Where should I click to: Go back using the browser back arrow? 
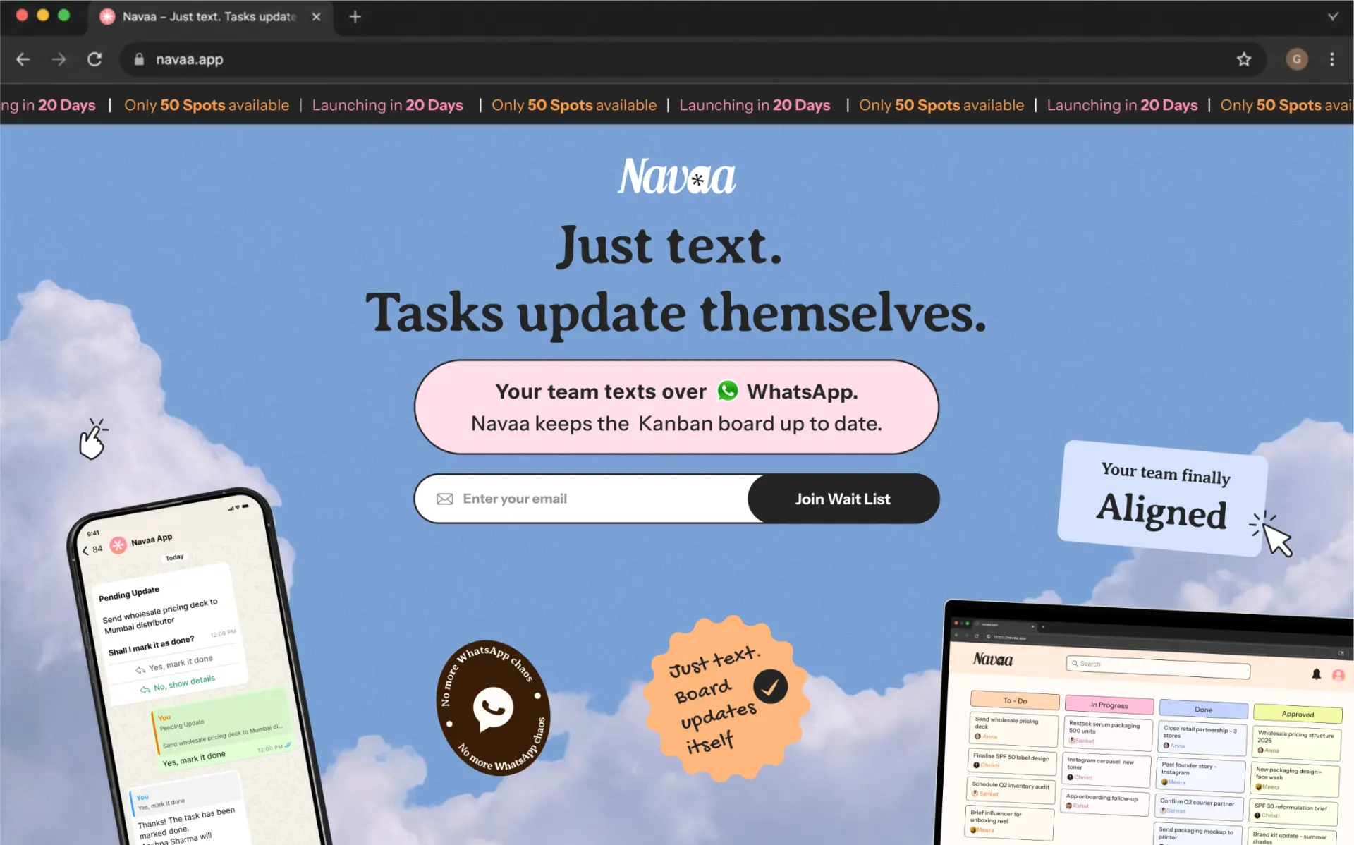pos(23,59)
